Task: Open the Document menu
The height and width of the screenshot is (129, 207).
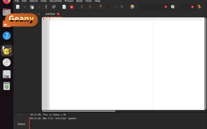Action: point(55,1)
